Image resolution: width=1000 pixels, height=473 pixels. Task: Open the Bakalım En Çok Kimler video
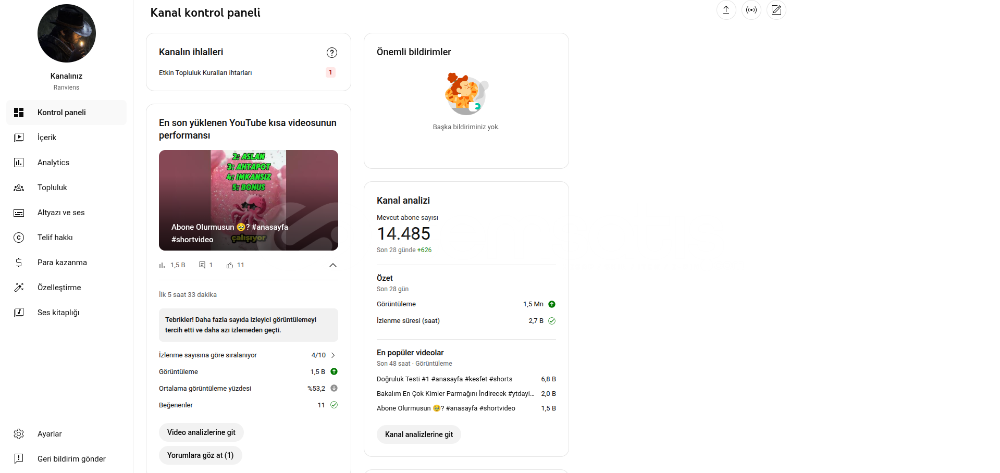[455, 394]
